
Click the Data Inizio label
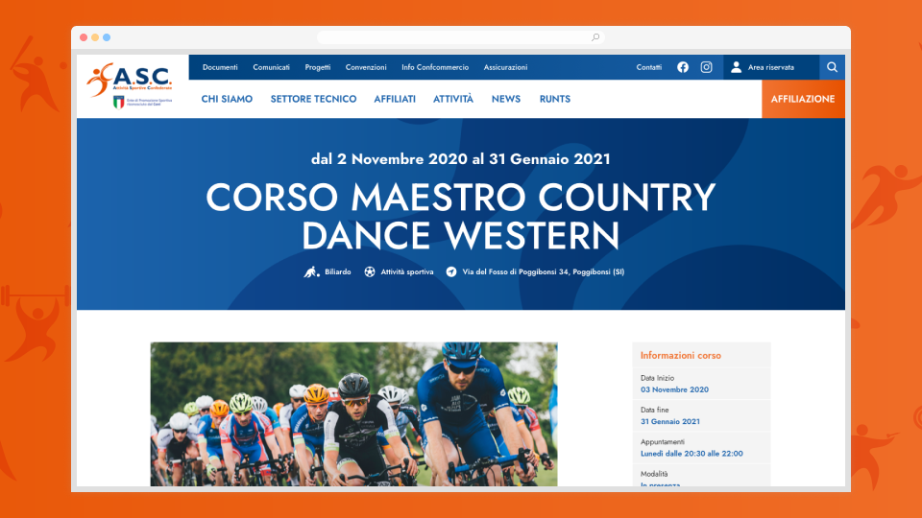click(657, 378)
